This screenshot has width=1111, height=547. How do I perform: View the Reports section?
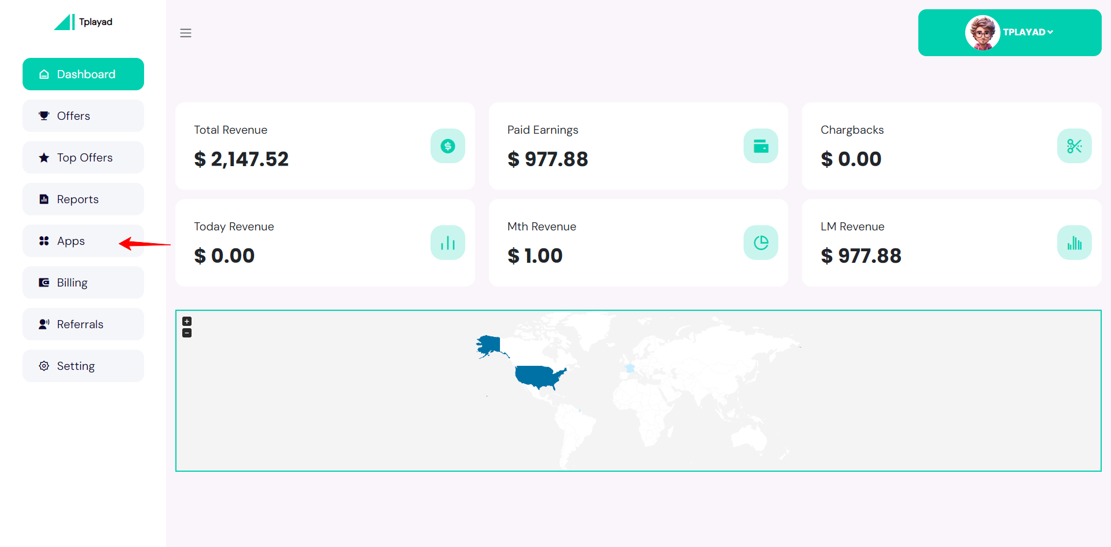[83, 199]
